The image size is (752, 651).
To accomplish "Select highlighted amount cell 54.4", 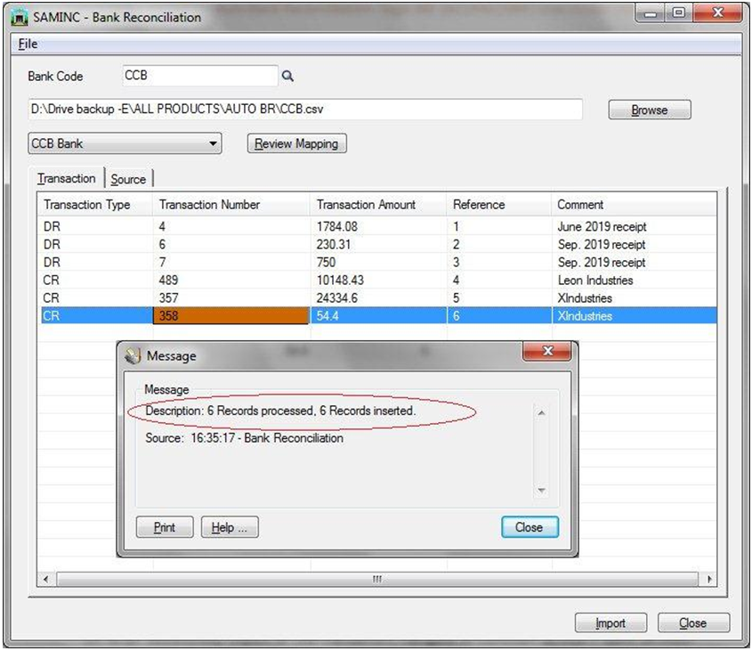I will point(378,316).
